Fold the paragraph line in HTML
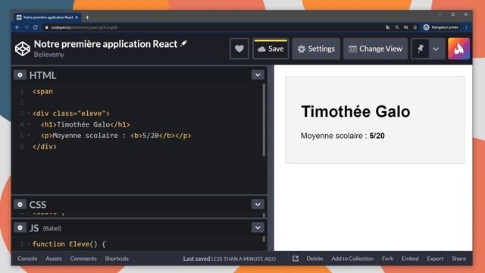485x273 pixels. tap(29, 136)
